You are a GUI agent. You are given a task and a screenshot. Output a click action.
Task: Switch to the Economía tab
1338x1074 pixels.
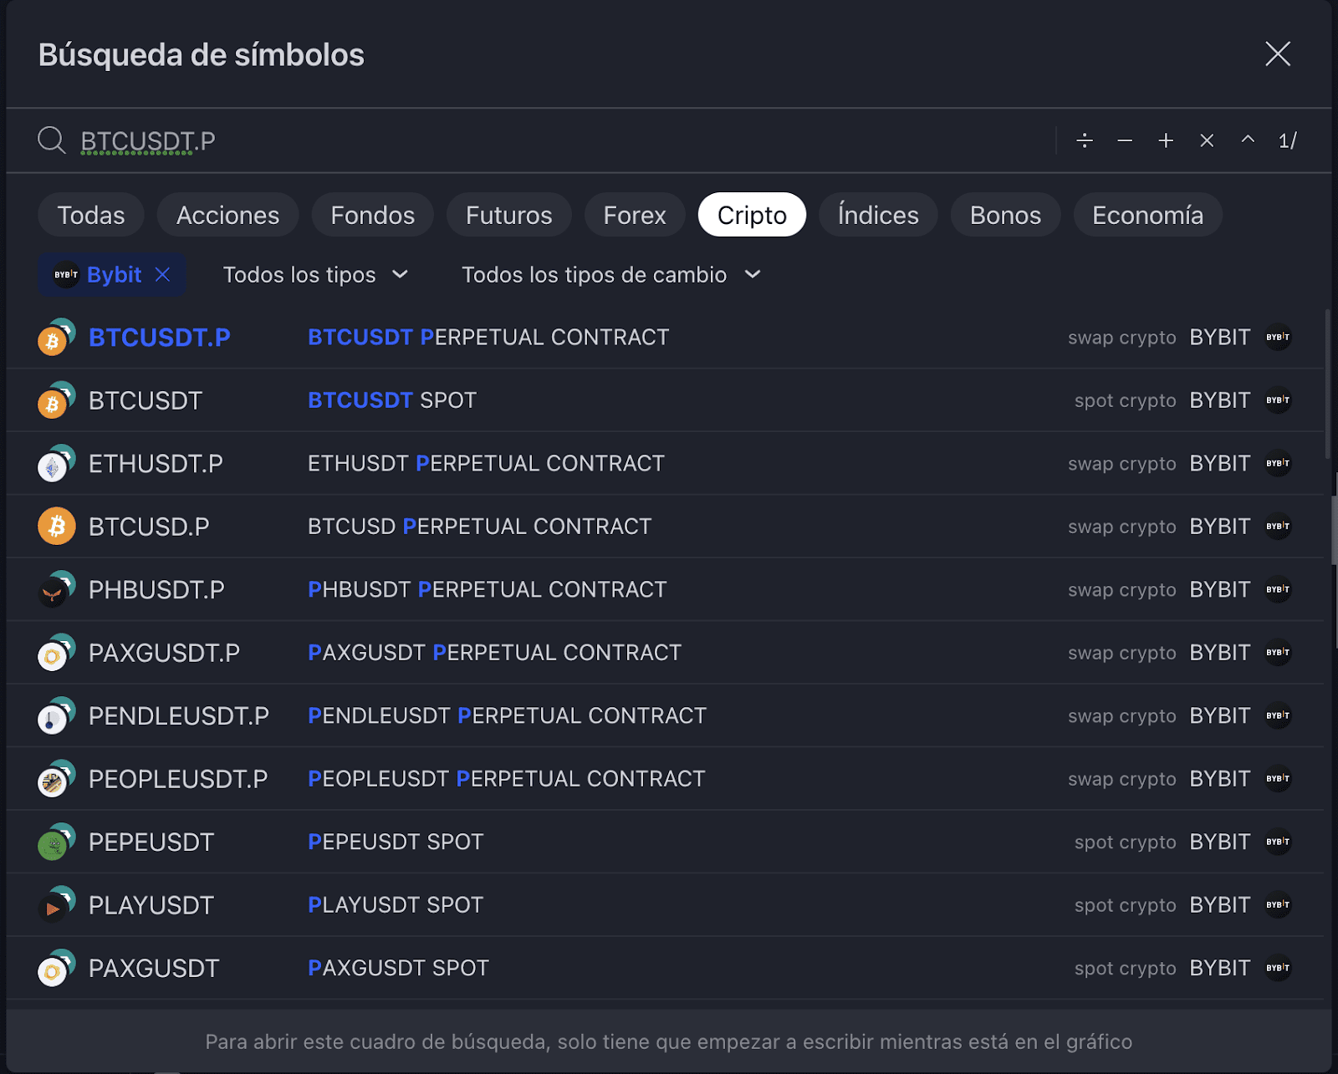click(x=1147, y=215)
